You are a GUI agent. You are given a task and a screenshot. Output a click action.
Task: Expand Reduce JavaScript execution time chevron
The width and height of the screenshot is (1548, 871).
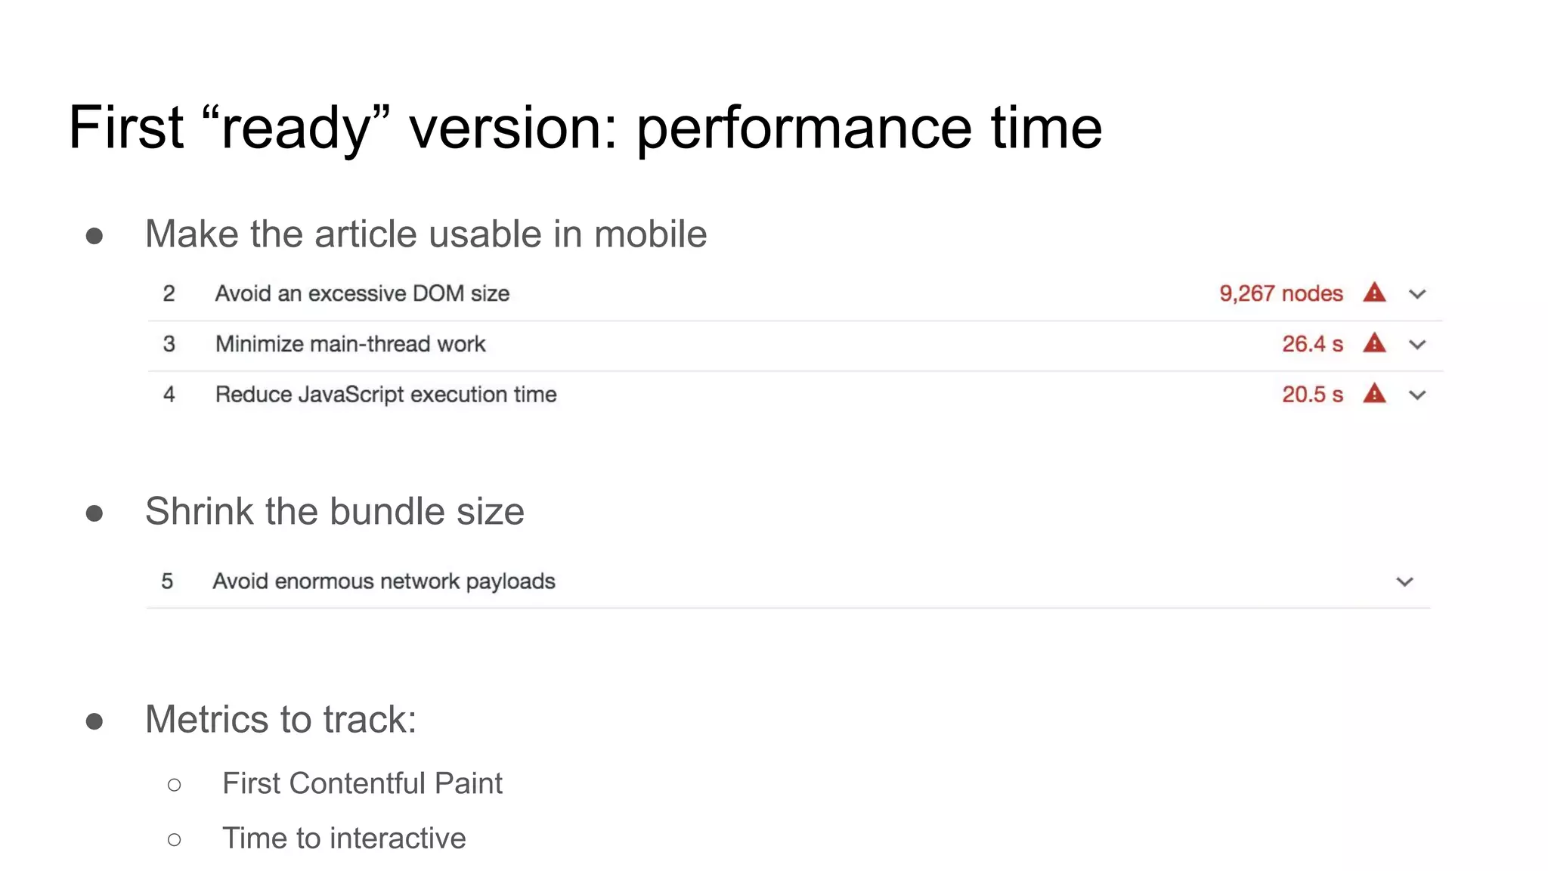pos(1417,395)
